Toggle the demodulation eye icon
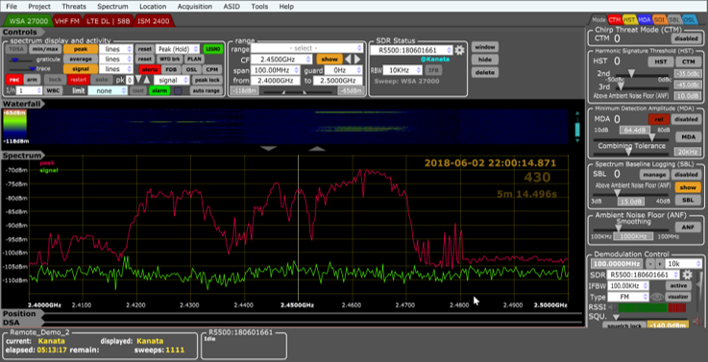The width and height of the screenshot is (708, 362). click(657, 297)
